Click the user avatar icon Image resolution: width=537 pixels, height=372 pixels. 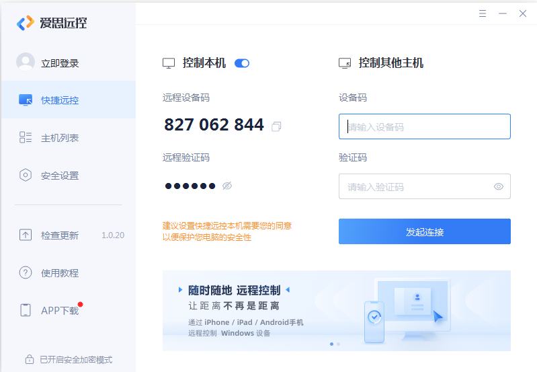(26, 62)
